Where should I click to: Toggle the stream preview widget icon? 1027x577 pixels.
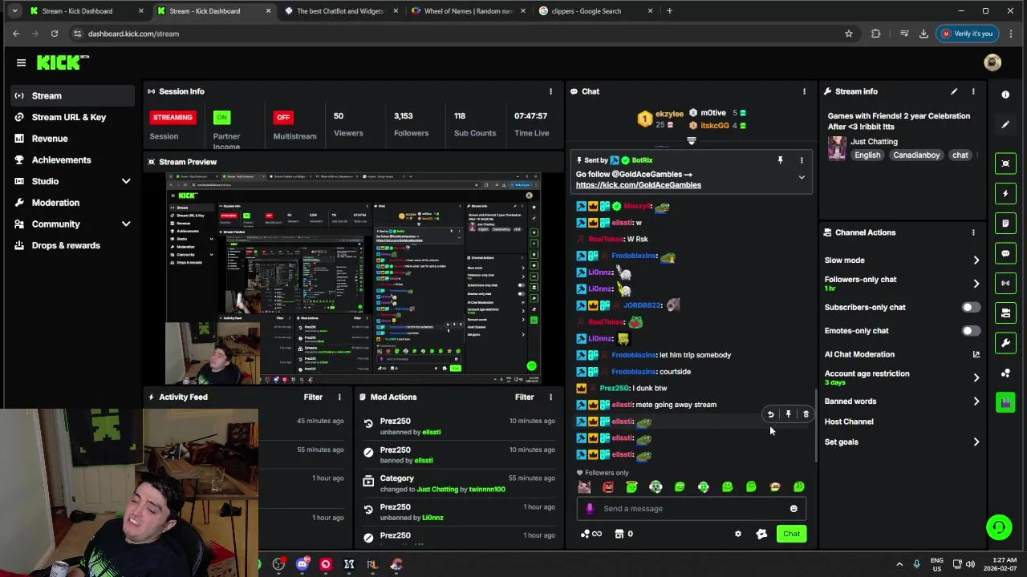tap(1005, 163)
